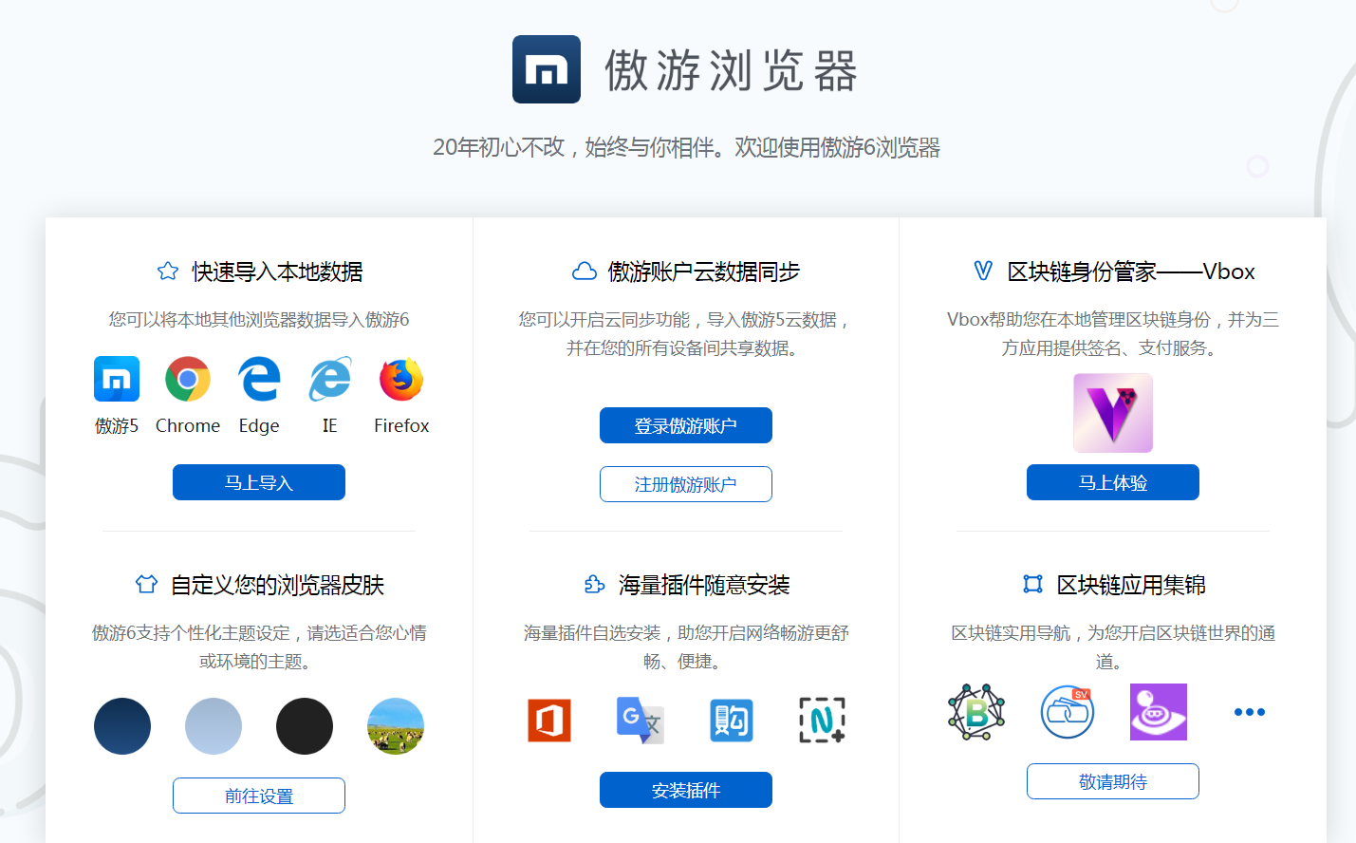Click the cloud icon beside 傲游账户云数据同步
1356x843 pixels.
pos(585,272)
